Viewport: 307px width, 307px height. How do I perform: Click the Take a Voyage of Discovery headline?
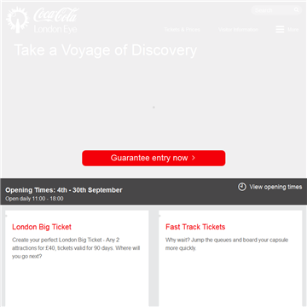tap(106, 50)
